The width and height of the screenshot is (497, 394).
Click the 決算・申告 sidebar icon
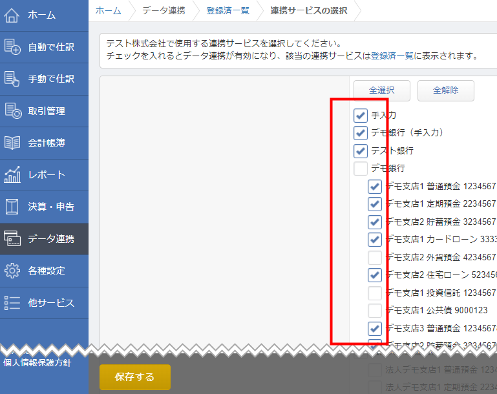coord(12,207)
